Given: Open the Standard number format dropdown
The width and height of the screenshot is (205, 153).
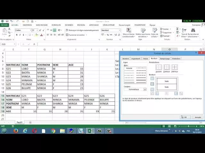Looking at the screenshot, I should tap(119, 30).
